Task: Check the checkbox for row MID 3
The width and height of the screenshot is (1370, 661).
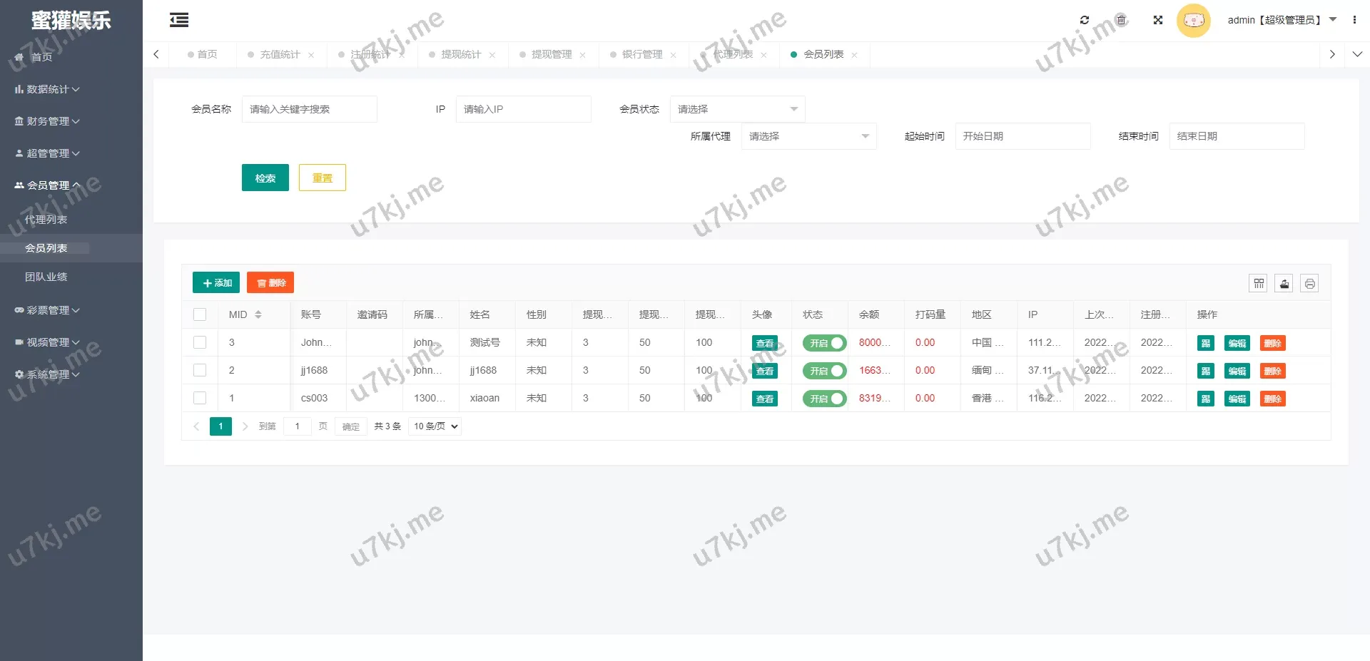Action: coord(200,343)
